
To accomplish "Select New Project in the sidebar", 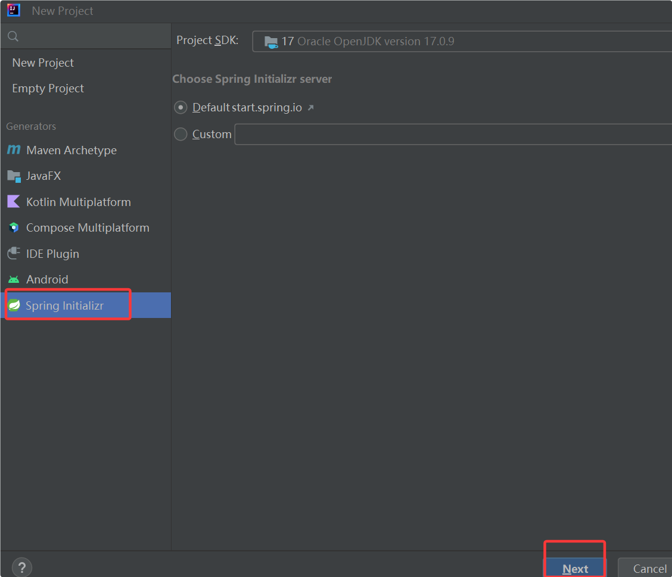I will coord(86,63).
